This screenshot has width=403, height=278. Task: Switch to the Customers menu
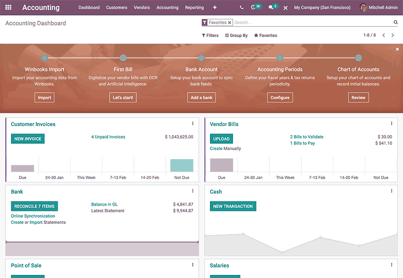point(116,7)
